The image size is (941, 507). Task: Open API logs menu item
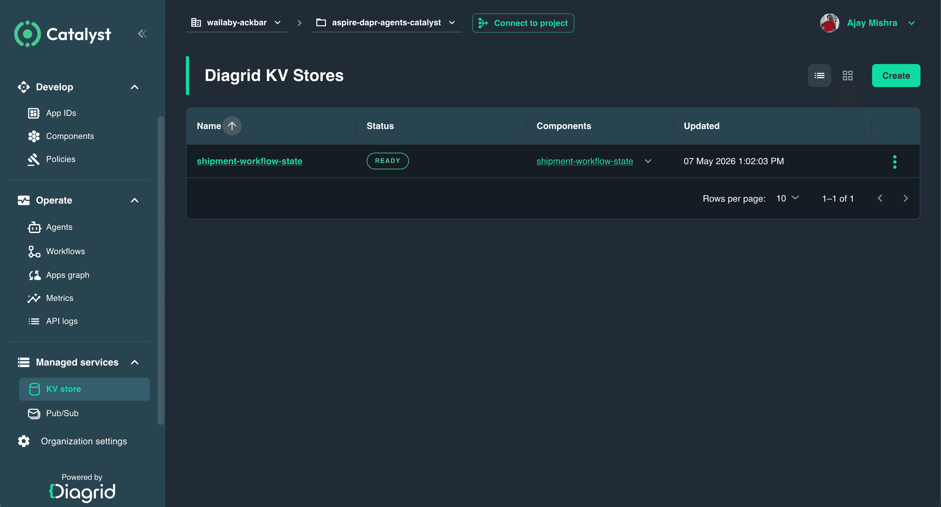pyautogui.click(x=53, y=321)
